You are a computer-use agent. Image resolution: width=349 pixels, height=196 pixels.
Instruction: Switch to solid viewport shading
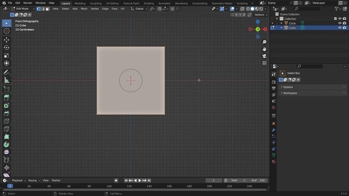[x=252, y=9]
